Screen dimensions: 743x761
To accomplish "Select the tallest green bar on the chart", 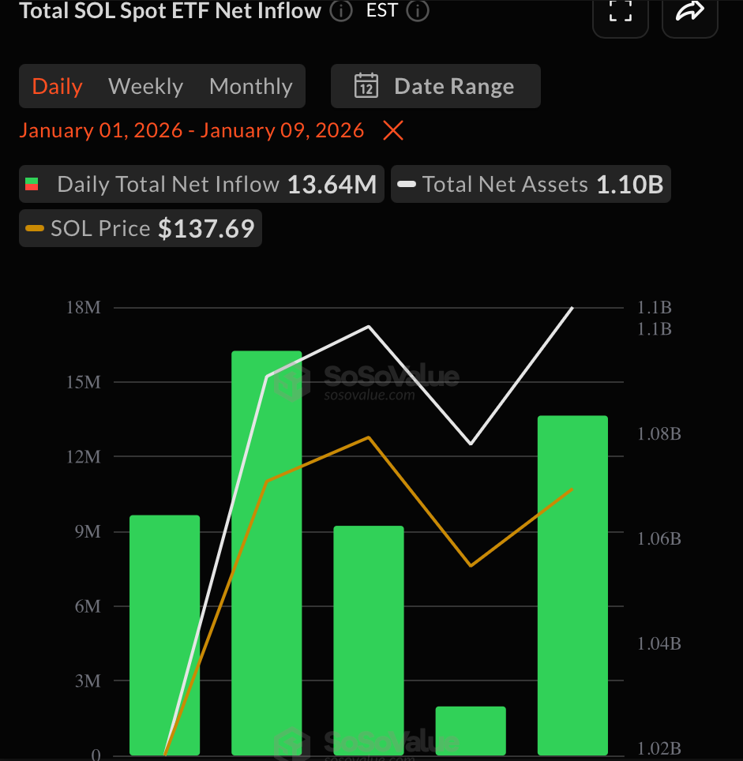I will [266, 553].
